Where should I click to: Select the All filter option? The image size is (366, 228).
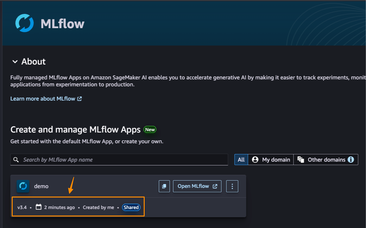pyautogui.click(x=241, y=159)
